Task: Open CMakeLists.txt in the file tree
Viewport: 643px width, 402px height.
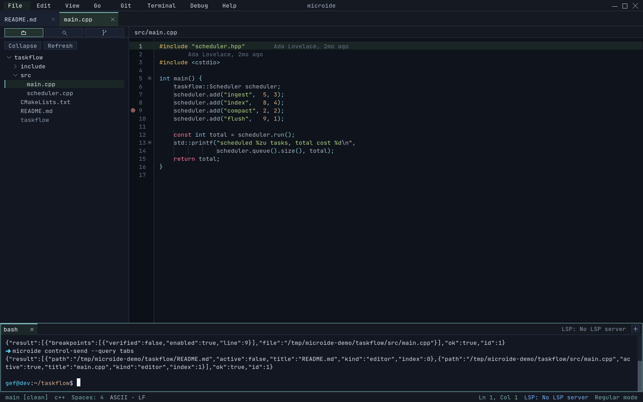Action: pos(64,102)
